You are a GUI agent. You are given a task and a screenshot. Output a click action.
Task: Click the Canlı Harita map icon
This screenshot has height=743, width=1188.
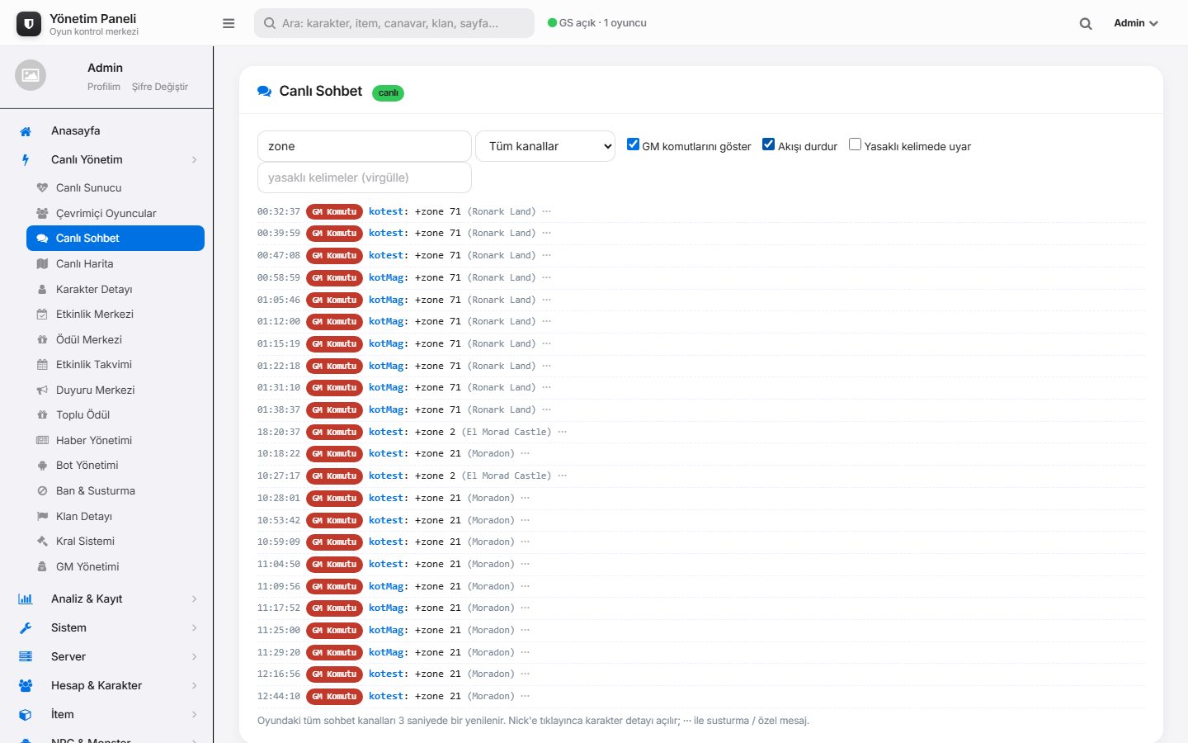42,263
